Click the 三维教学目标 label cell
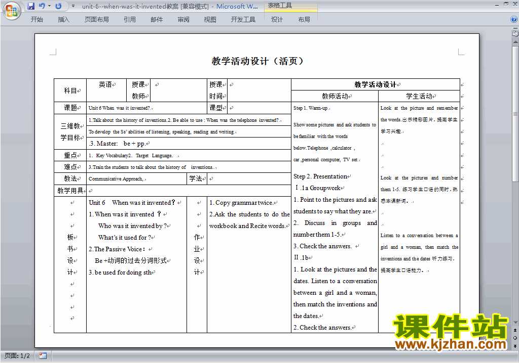The width and height of the screenshot is (519, 363). pos(70,132)
